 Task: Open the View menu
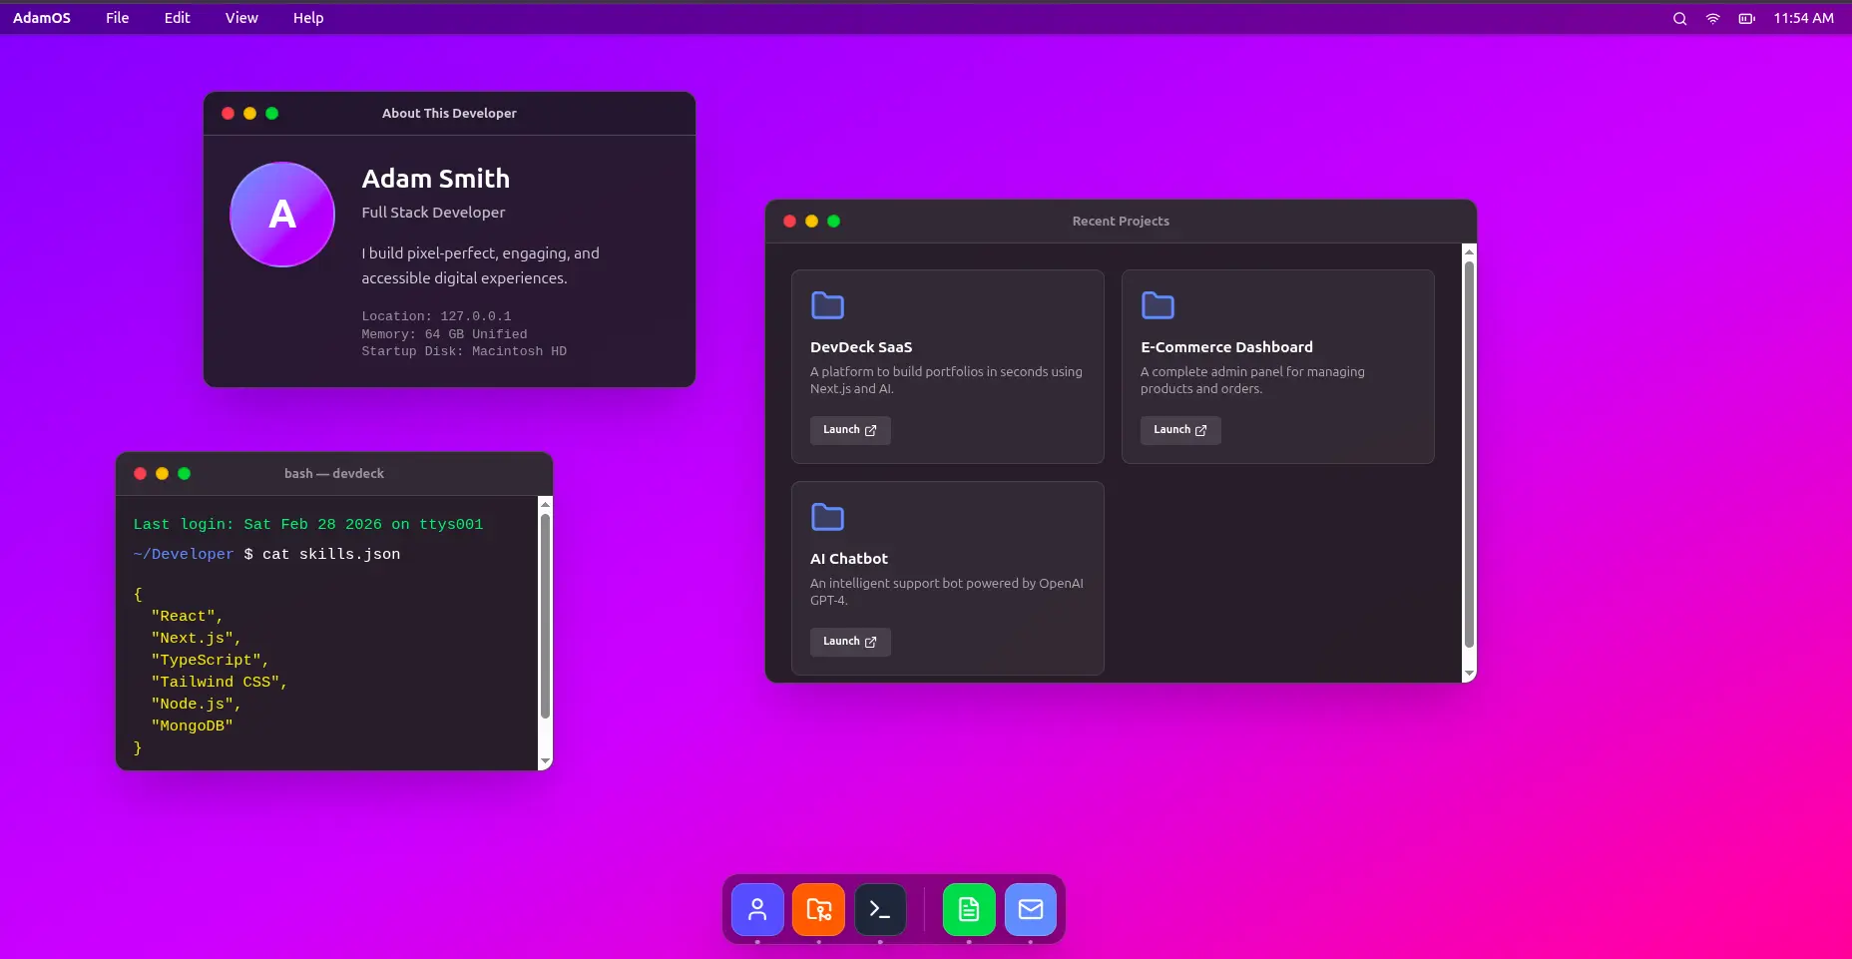241,18
